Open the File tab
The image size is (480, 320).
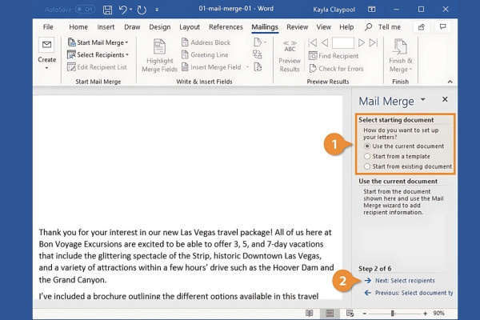[x=48, y=27]
